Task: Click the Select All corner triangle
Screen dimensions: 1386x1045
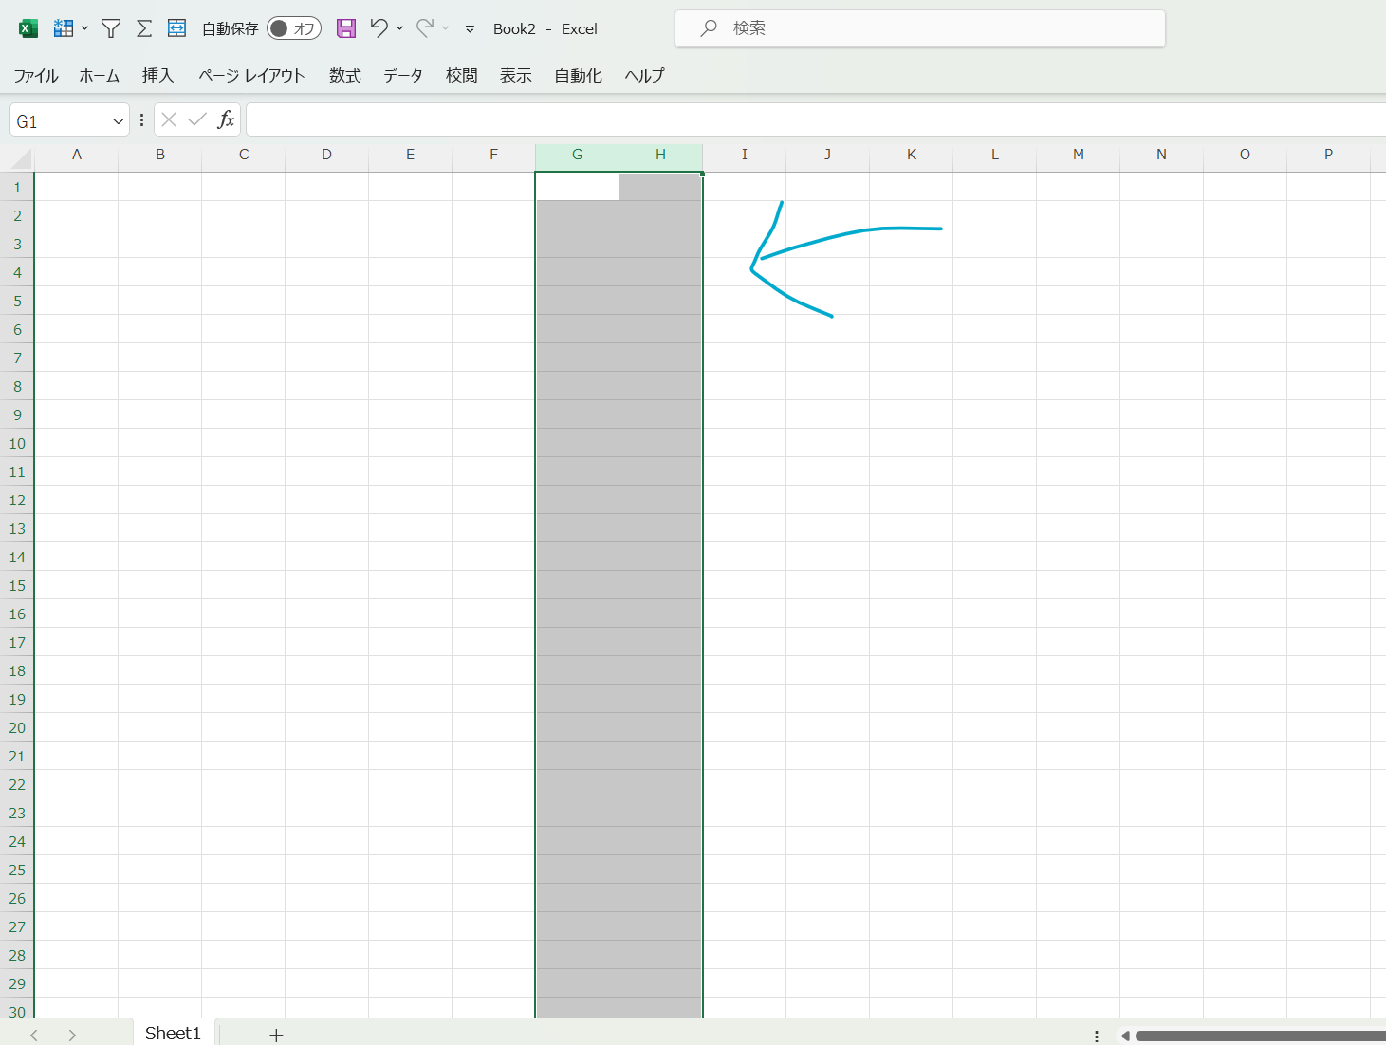Action: click(21, 157)
